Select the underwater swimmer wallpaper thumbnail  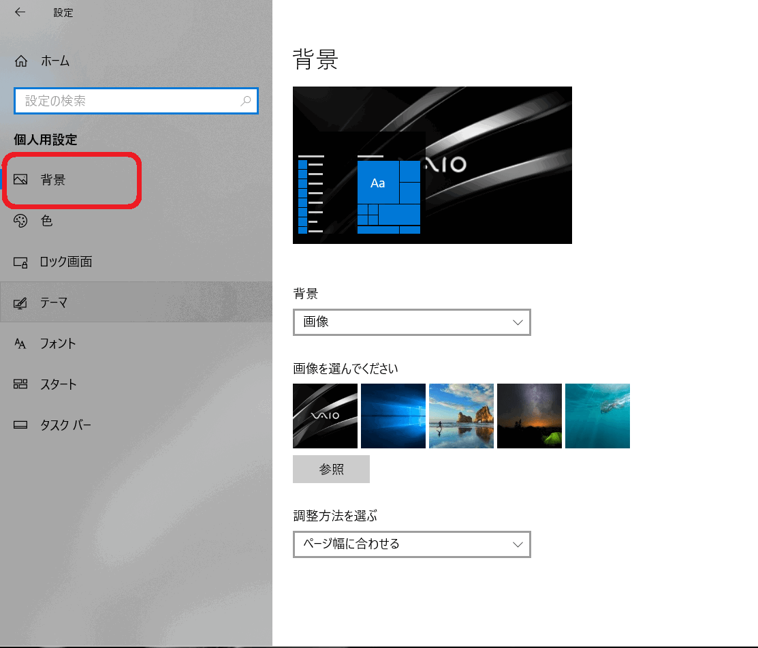point(597,416)
